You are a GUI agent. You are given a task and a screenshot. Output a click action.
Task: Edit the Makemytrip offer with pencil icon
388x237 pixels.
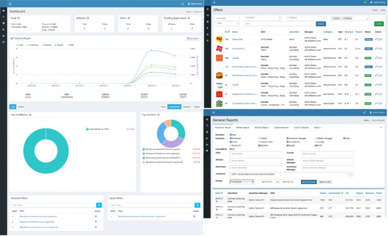376,39
